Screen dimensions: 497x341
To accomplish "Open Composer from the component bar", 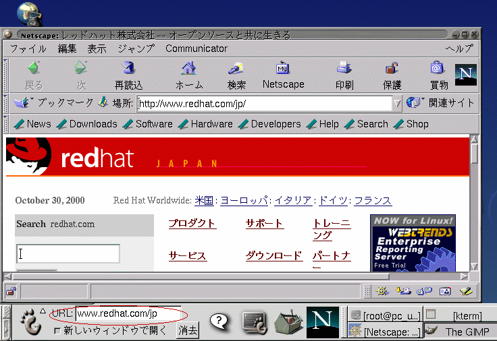I will point(466,291).
